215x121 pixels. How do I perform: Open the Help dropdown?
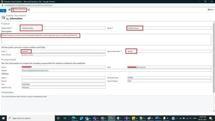[x=211, y=10]
